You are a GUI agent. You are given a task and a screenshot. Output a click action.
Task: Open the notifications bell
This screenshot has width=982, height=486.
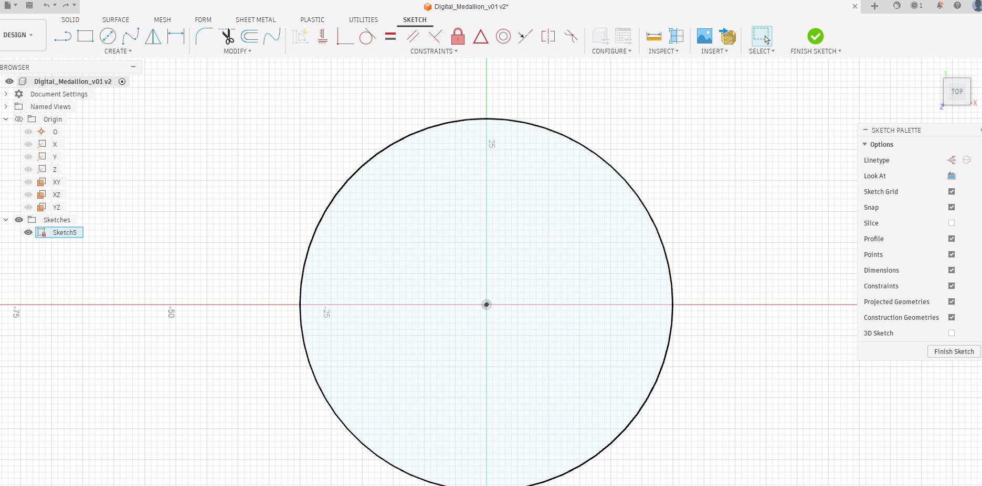(939, 6)
